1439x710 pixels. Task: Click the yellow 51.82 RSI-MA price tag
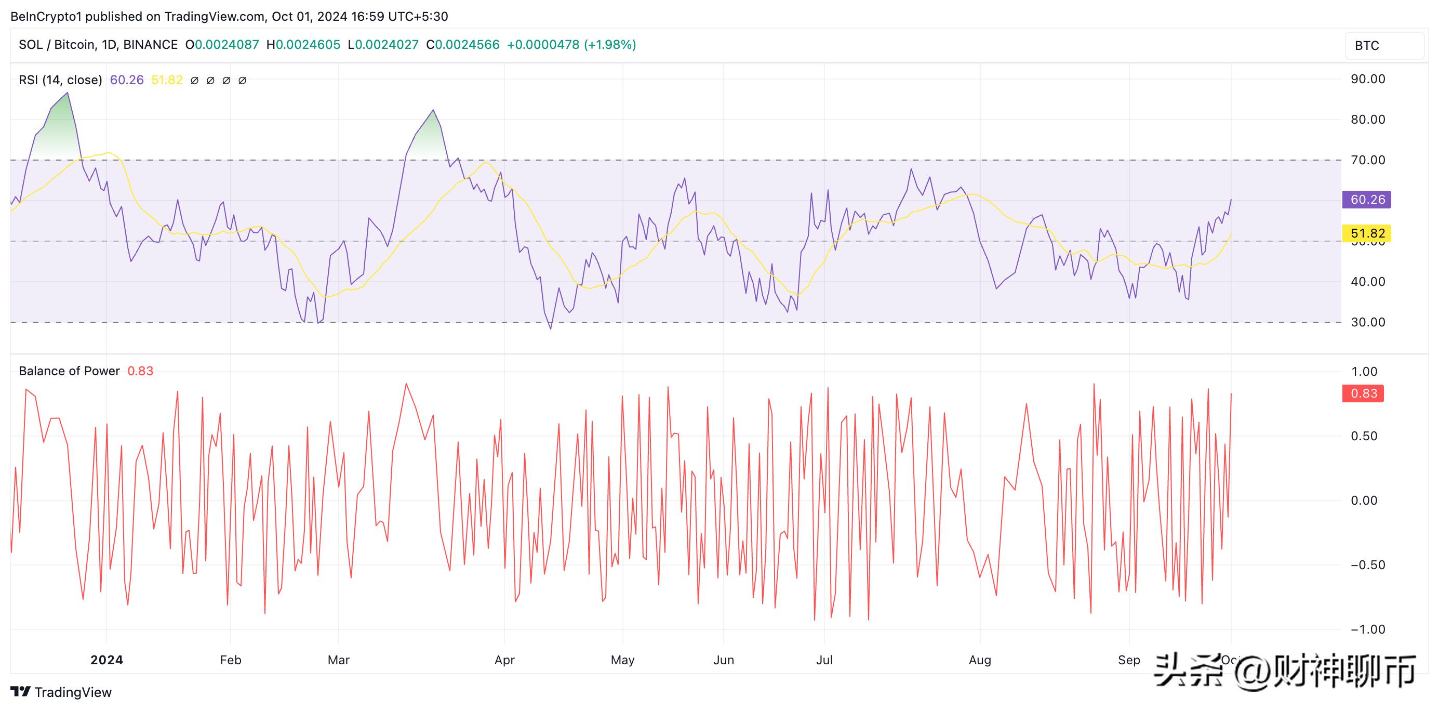1366,233
